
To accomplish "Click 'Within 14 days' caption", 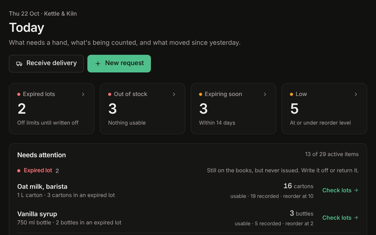I will (x=217, y=123).
